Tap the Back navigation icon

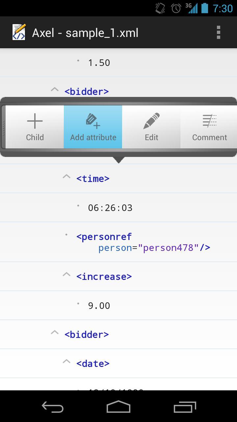click(x=52, y=407)
